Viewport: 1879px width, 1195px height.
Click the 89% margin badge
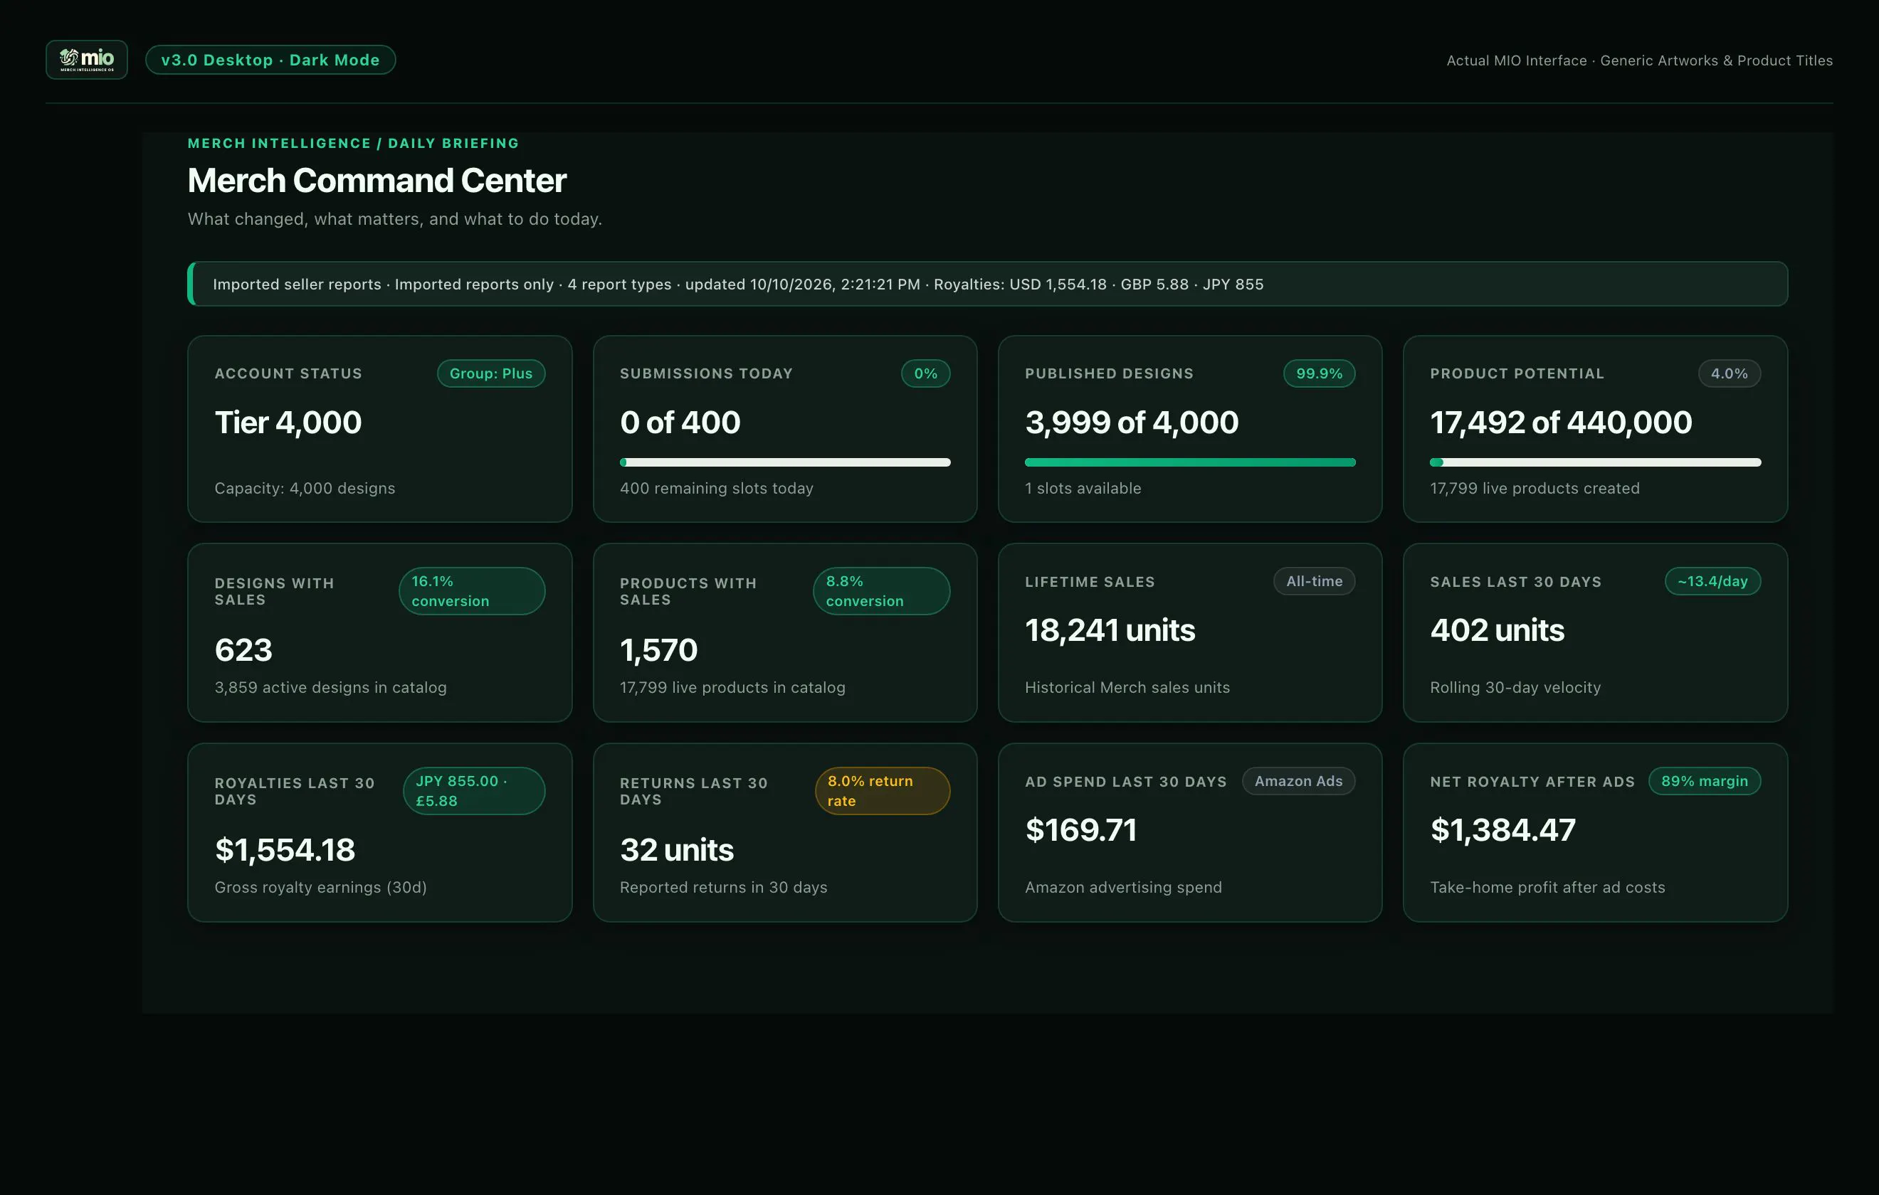1704,781
